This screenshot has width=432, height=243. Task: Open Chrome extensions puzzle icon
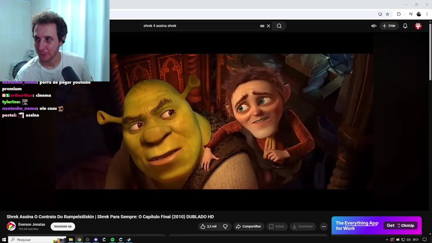tap(399, 14)
